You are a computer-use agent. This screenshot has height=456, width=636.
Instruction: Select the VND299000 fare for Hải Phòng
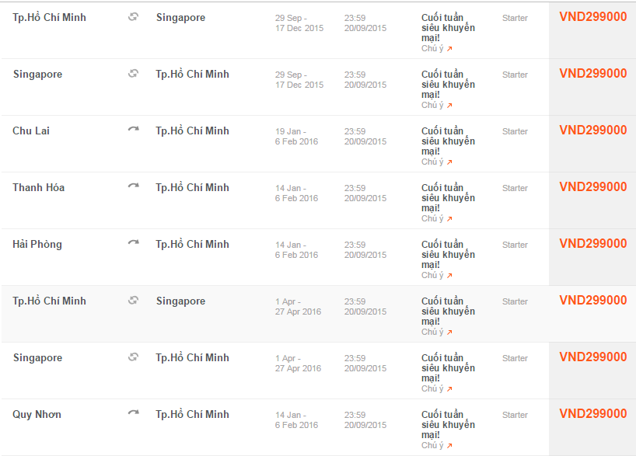(x=592, y=244)
